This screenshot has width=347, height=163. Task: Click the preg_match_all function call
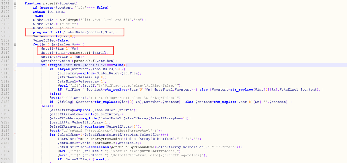(47, 32)
